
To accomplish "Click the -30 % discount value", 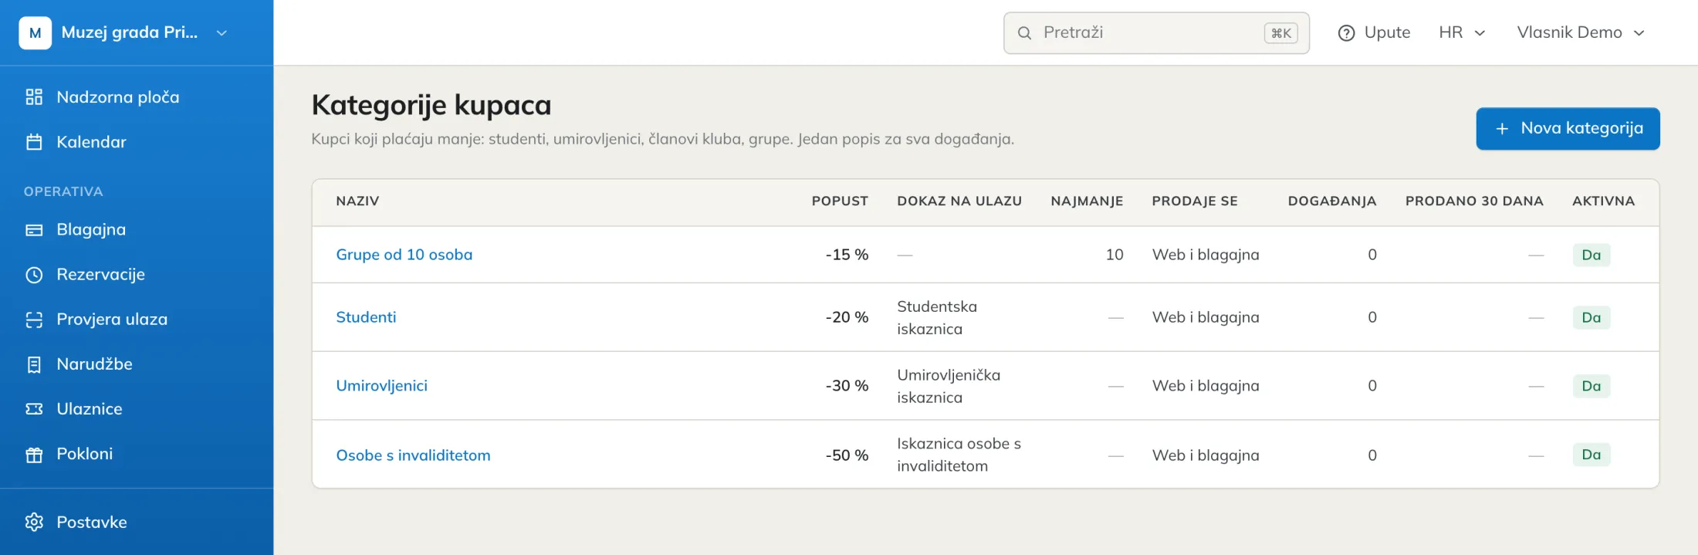I will [847, 386].
